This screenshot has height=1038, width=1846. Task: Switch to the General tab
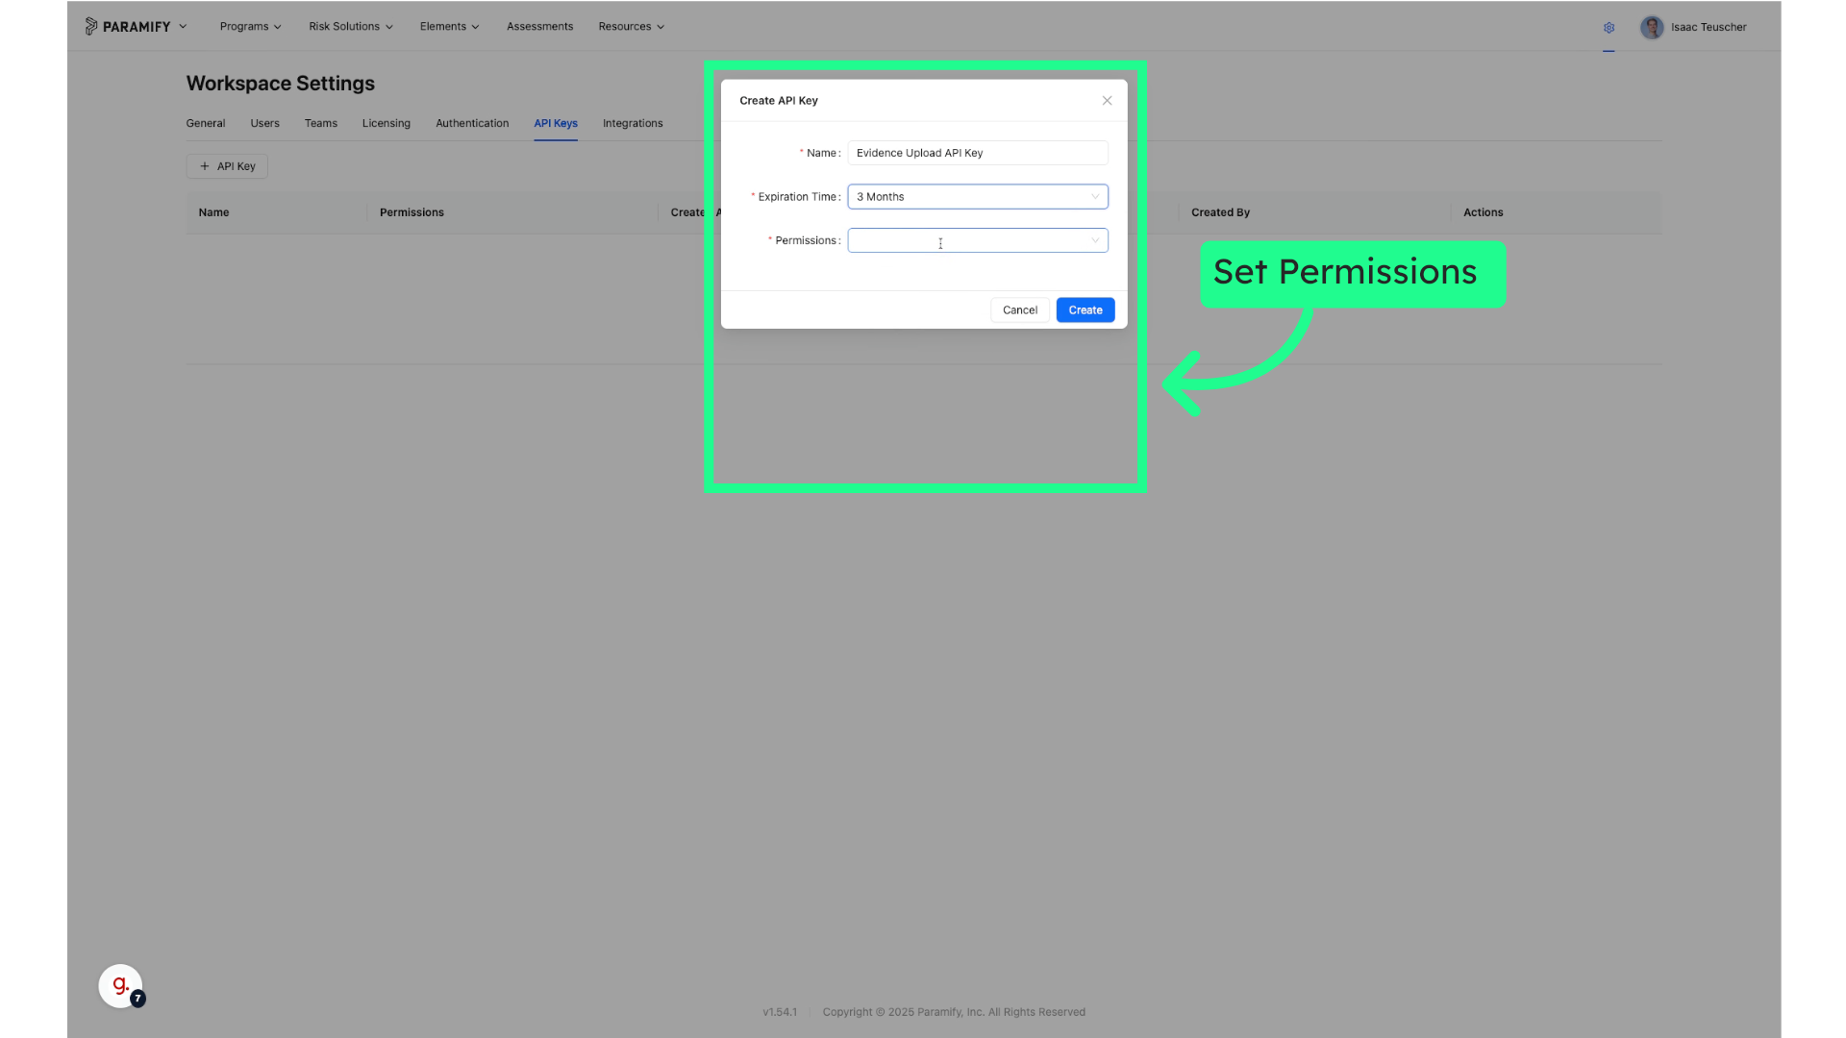206,123
